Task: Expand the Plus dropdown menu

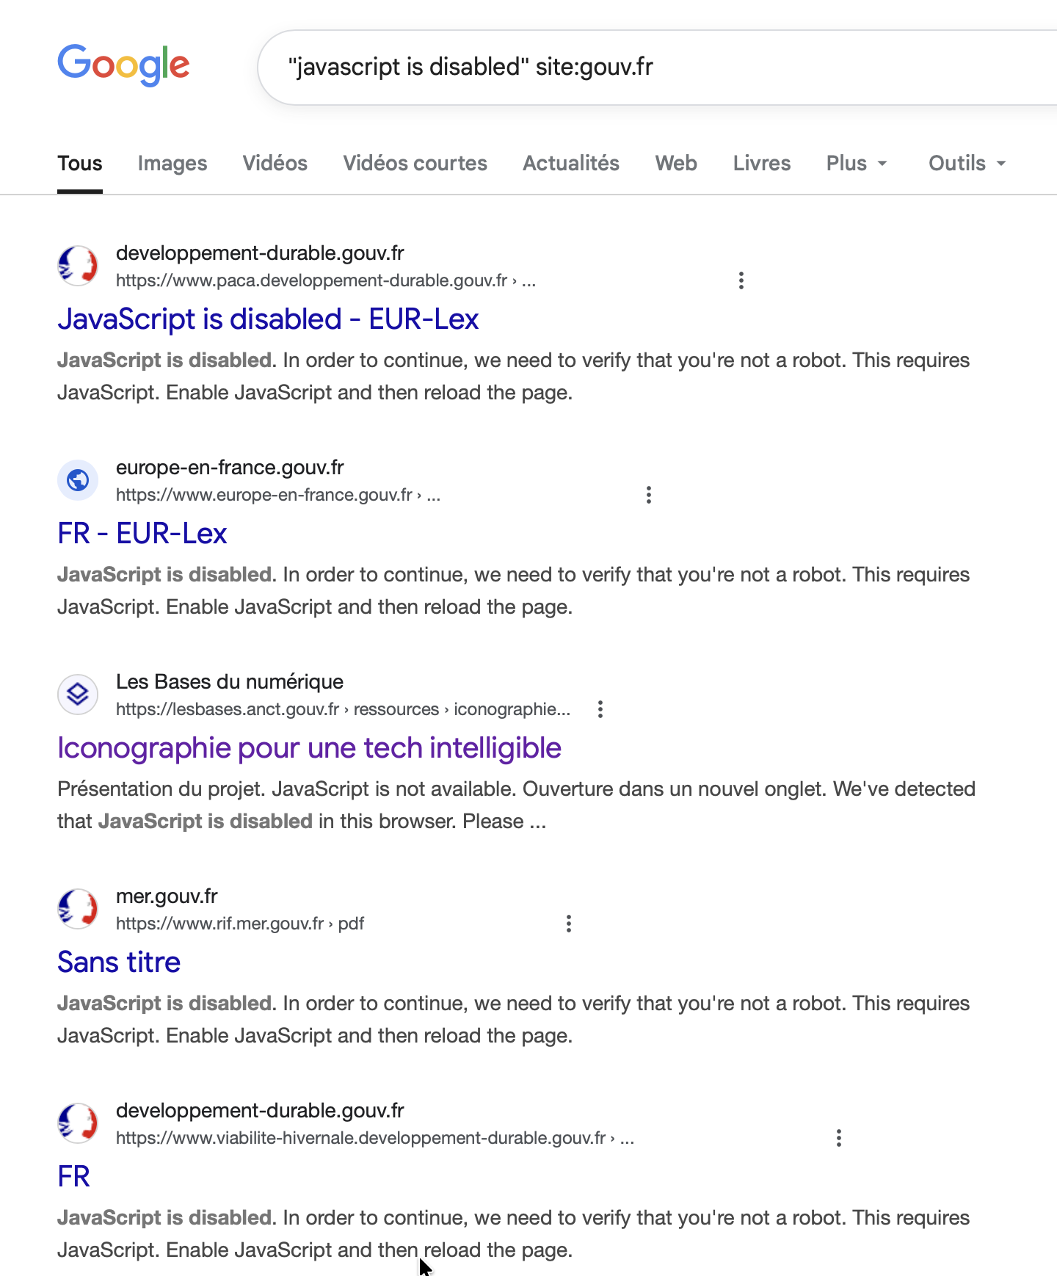Action: [857, 163]
